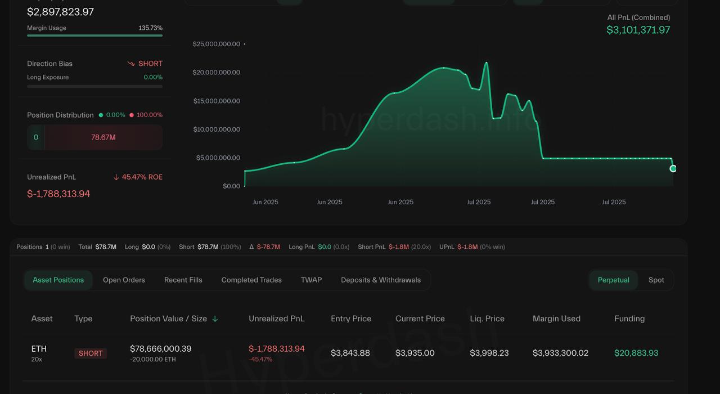Click margin used $3,933,300.02
Viewport: 720px width, 394px height.
560,353
